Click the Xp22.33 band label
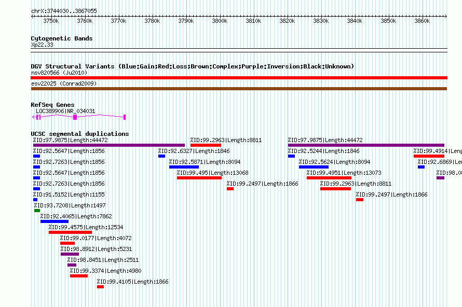This screenshot has height=307, width=462. point(42,45)
